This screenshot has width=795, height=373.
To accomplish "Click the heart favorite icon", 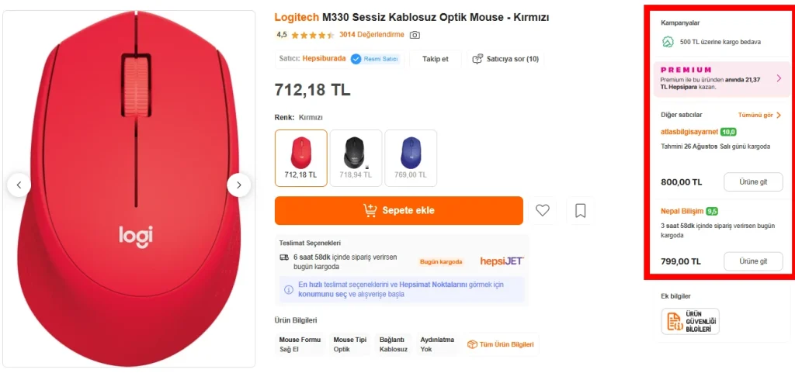I will coord(543,210).
